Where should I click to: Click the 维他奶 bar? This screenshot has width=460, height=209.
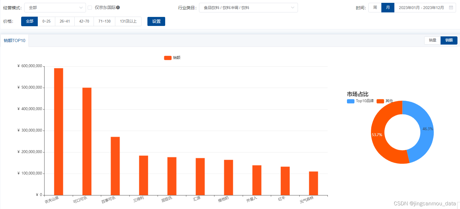[x=229, y=177]
